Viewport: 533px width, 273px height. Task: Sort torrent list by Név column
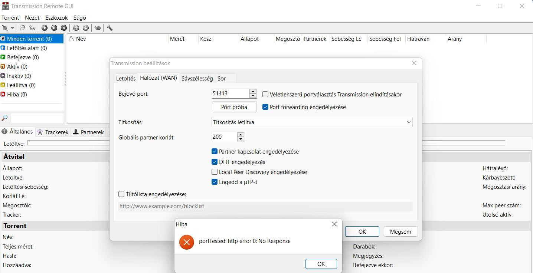[x=117, y=39]
